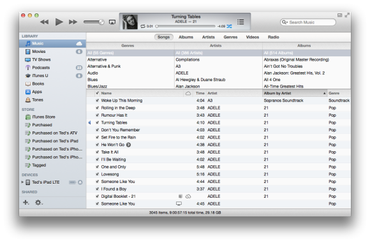Click the Adele 21 album artwork thumbnail

pyautogui.click(x=129, y=22)
